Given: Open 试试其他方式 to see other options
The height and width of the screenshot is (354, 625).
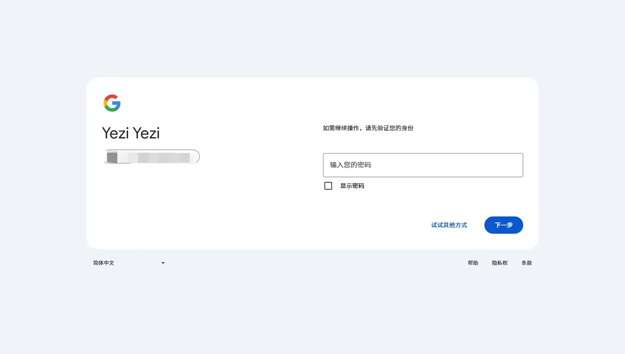Looking at the screenshot, I should pos(449,225).
